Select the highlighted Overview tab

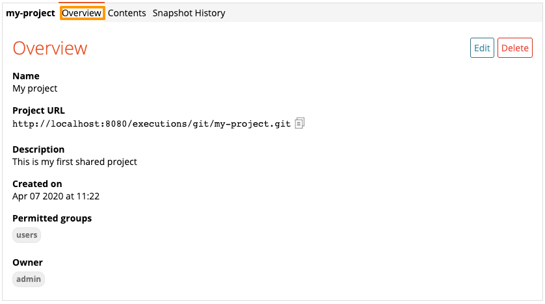[x=82, y=13]
